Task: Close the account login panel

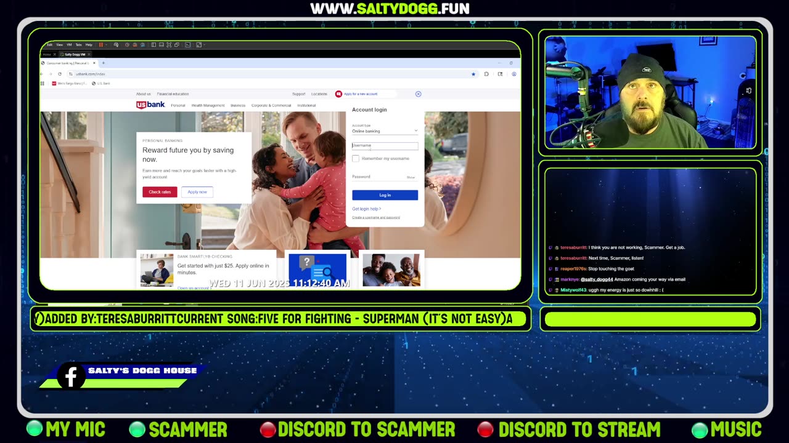Action: (x=418, y=94)
